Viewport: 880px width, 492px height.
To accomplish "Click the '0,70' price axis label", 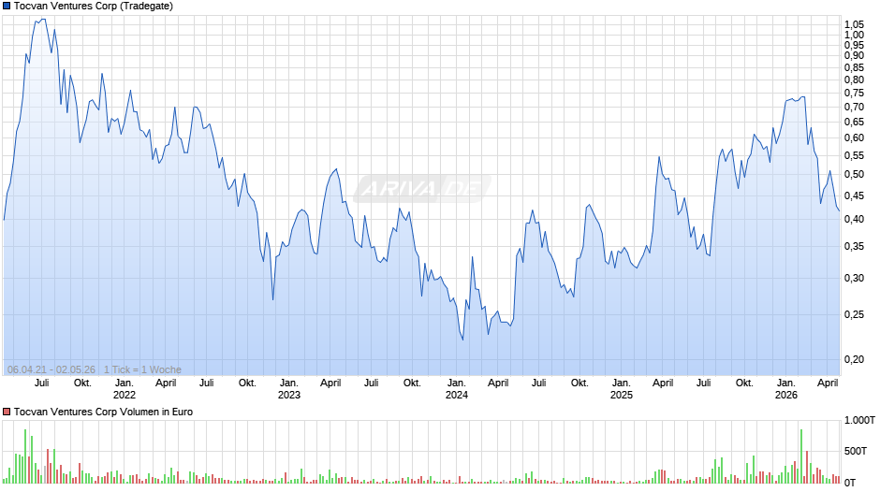I will (854, 108).
